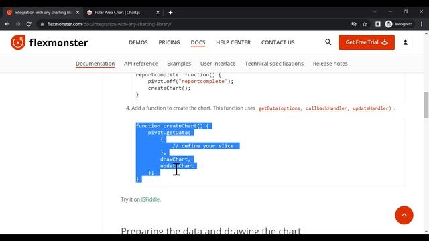Click the 'updateChart' code line

(x=177, y=166)
